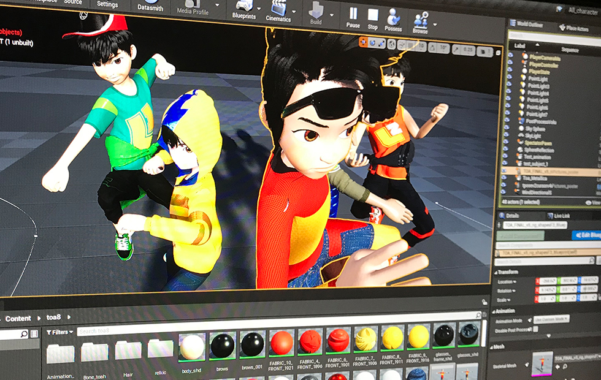Use selected asset arrow for Skeletal Mesh
Screen dimensions: 601x380
[557, 367]
